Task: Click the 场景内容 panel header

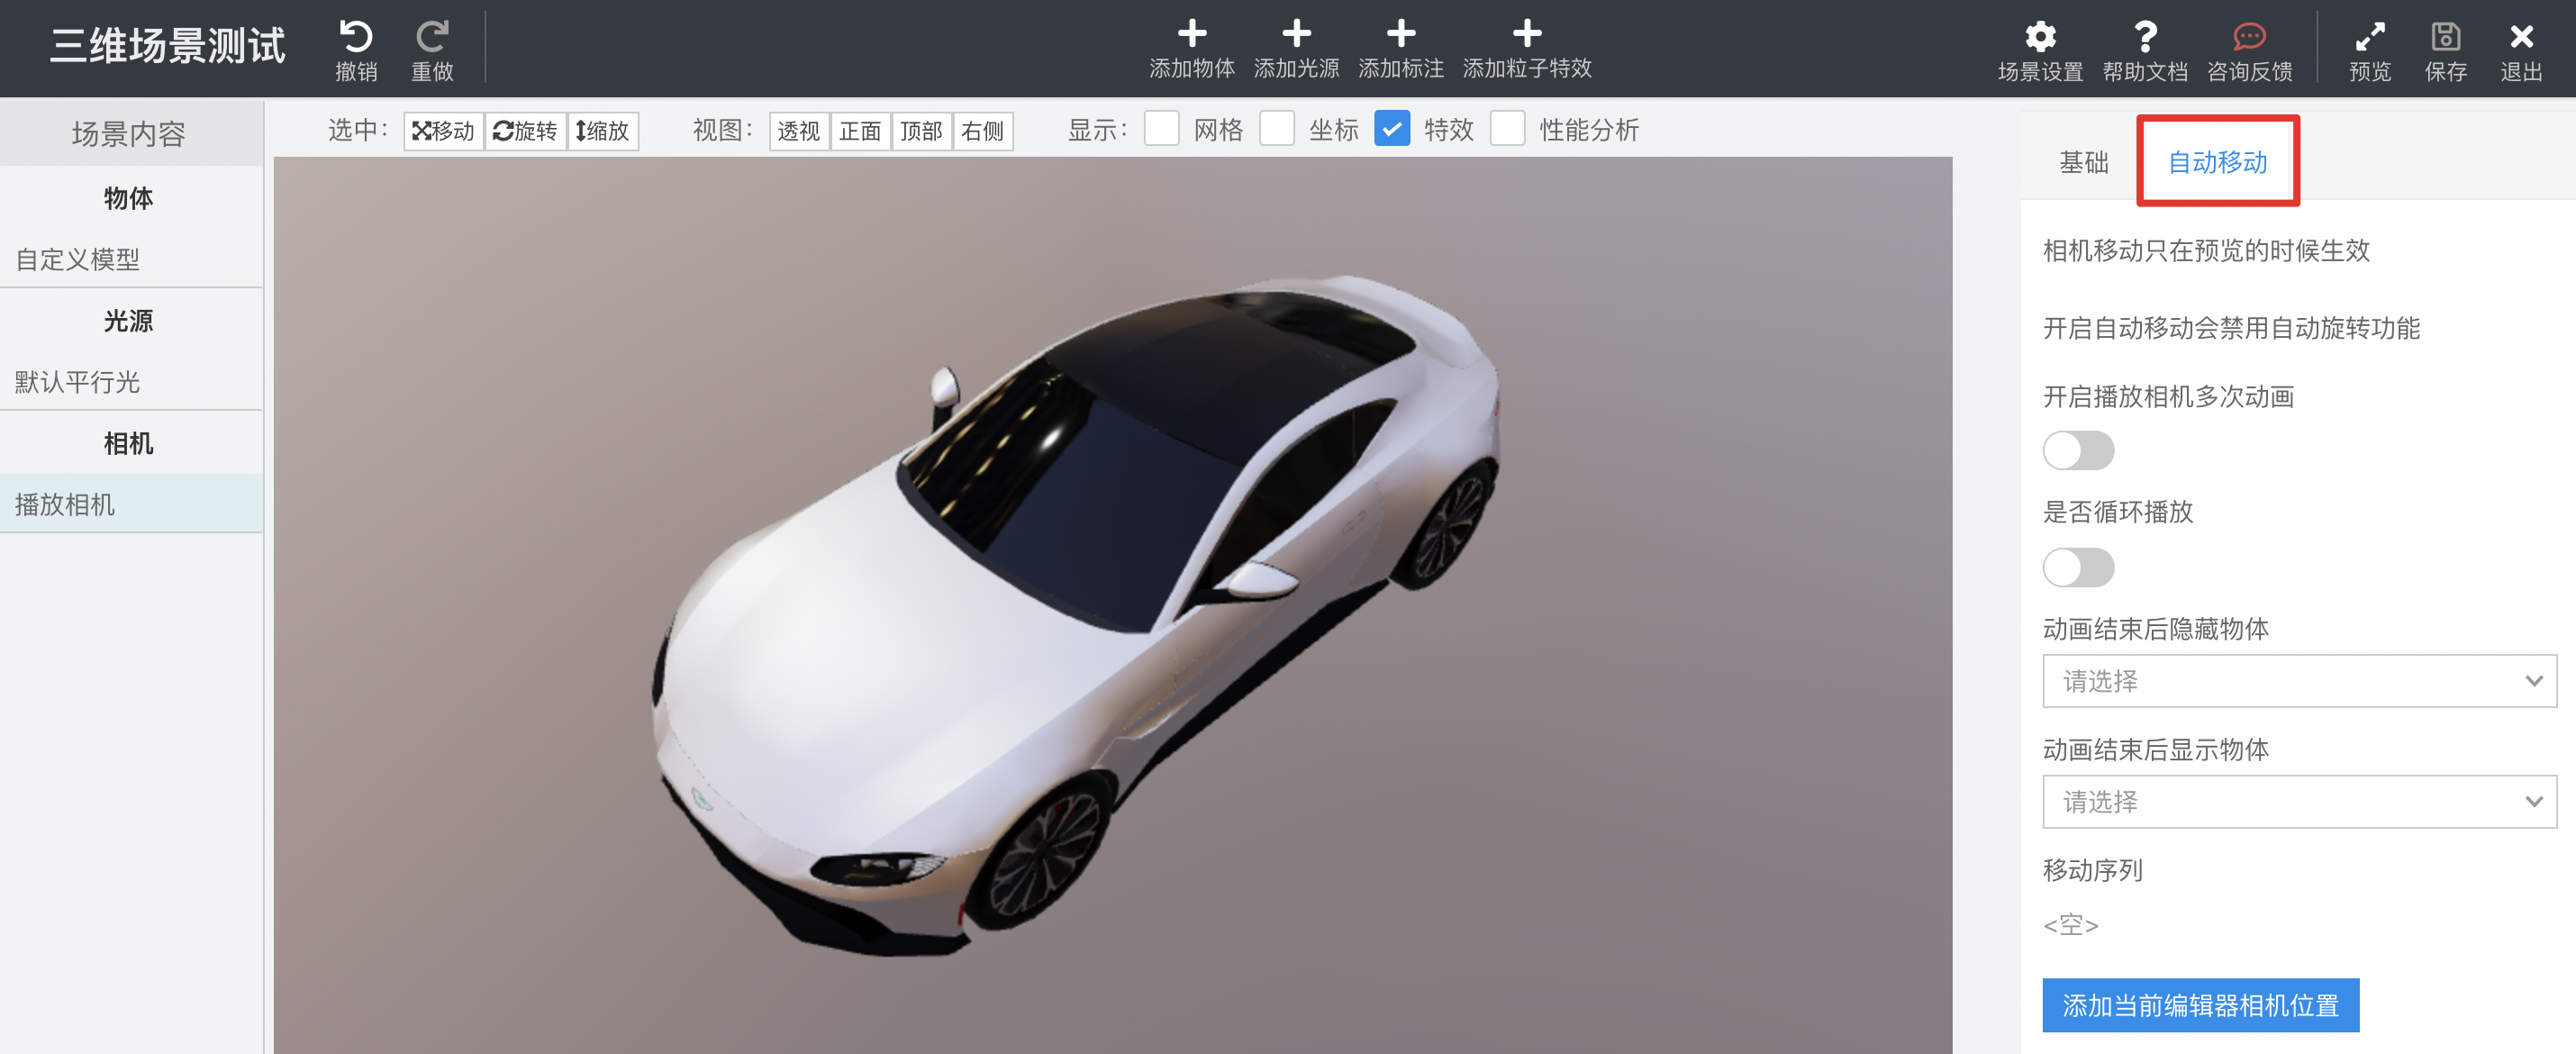Action: coord(131,134)
